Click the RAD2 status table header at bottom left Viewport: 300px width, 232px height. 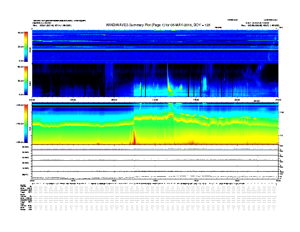pyautogui.click(x=23, y=185)
